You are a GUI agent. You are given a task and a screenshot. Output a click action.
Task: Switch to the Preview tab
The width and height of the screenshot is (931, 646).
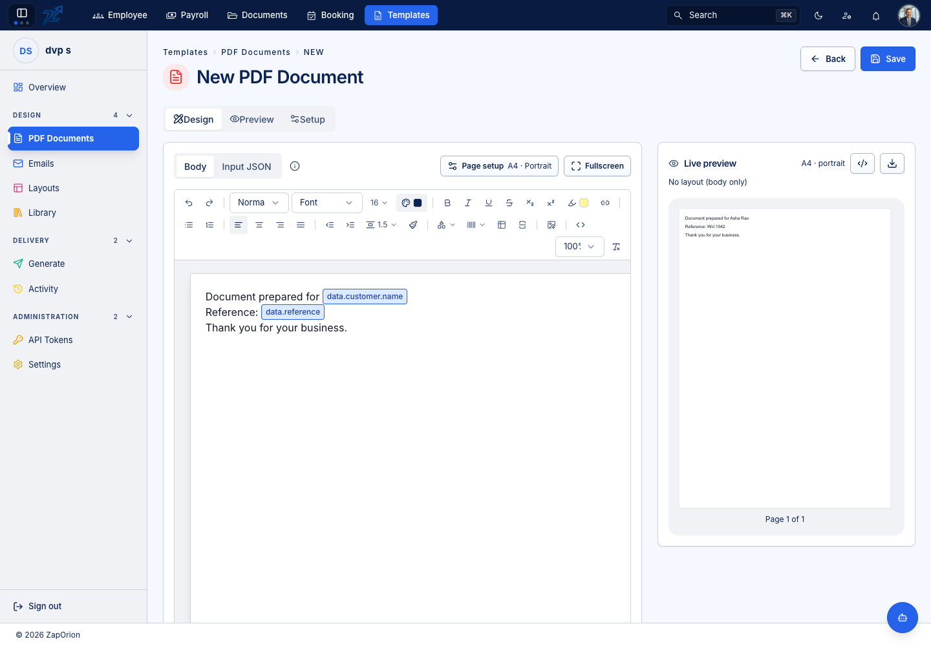252,120
